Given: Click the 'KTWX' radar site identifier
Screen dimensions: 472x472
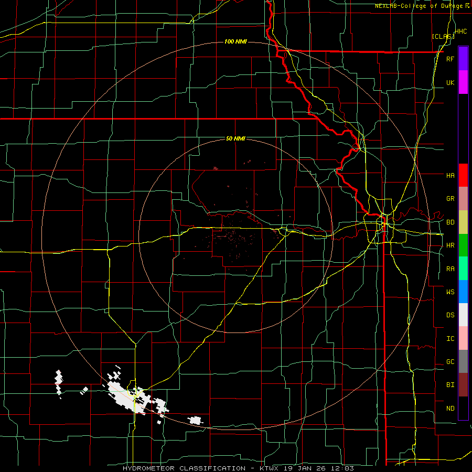Looking at the screenshot, I should click(x=270, y=468).
